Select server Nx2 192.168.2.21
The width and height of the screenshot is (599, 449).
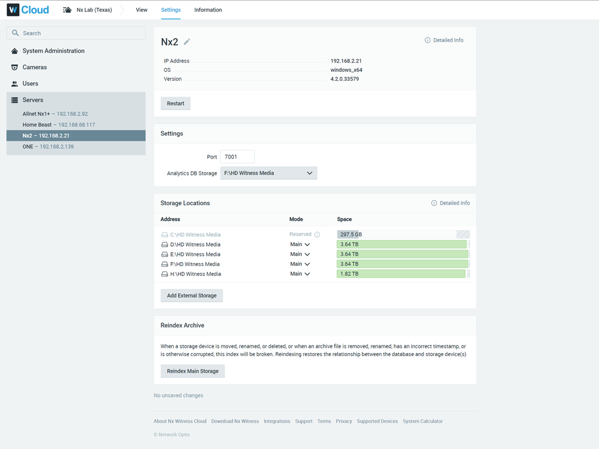pos(76,136)
